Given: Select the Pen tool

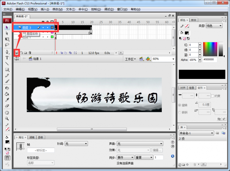Looking at the screenshot, I should [x=7, y=52].
